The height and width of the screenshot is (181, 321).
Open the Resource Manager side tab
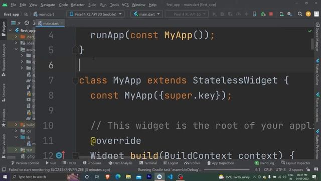coord(4,60)
